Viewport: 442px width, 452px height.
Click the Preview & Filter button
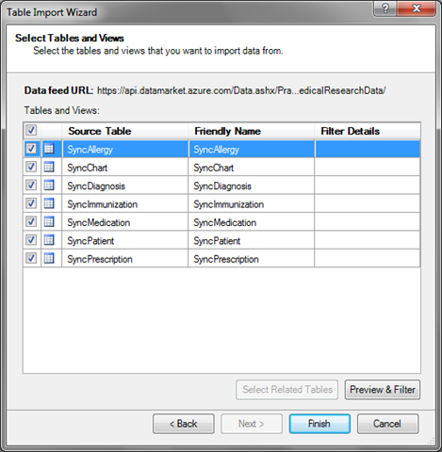(383, 390)
